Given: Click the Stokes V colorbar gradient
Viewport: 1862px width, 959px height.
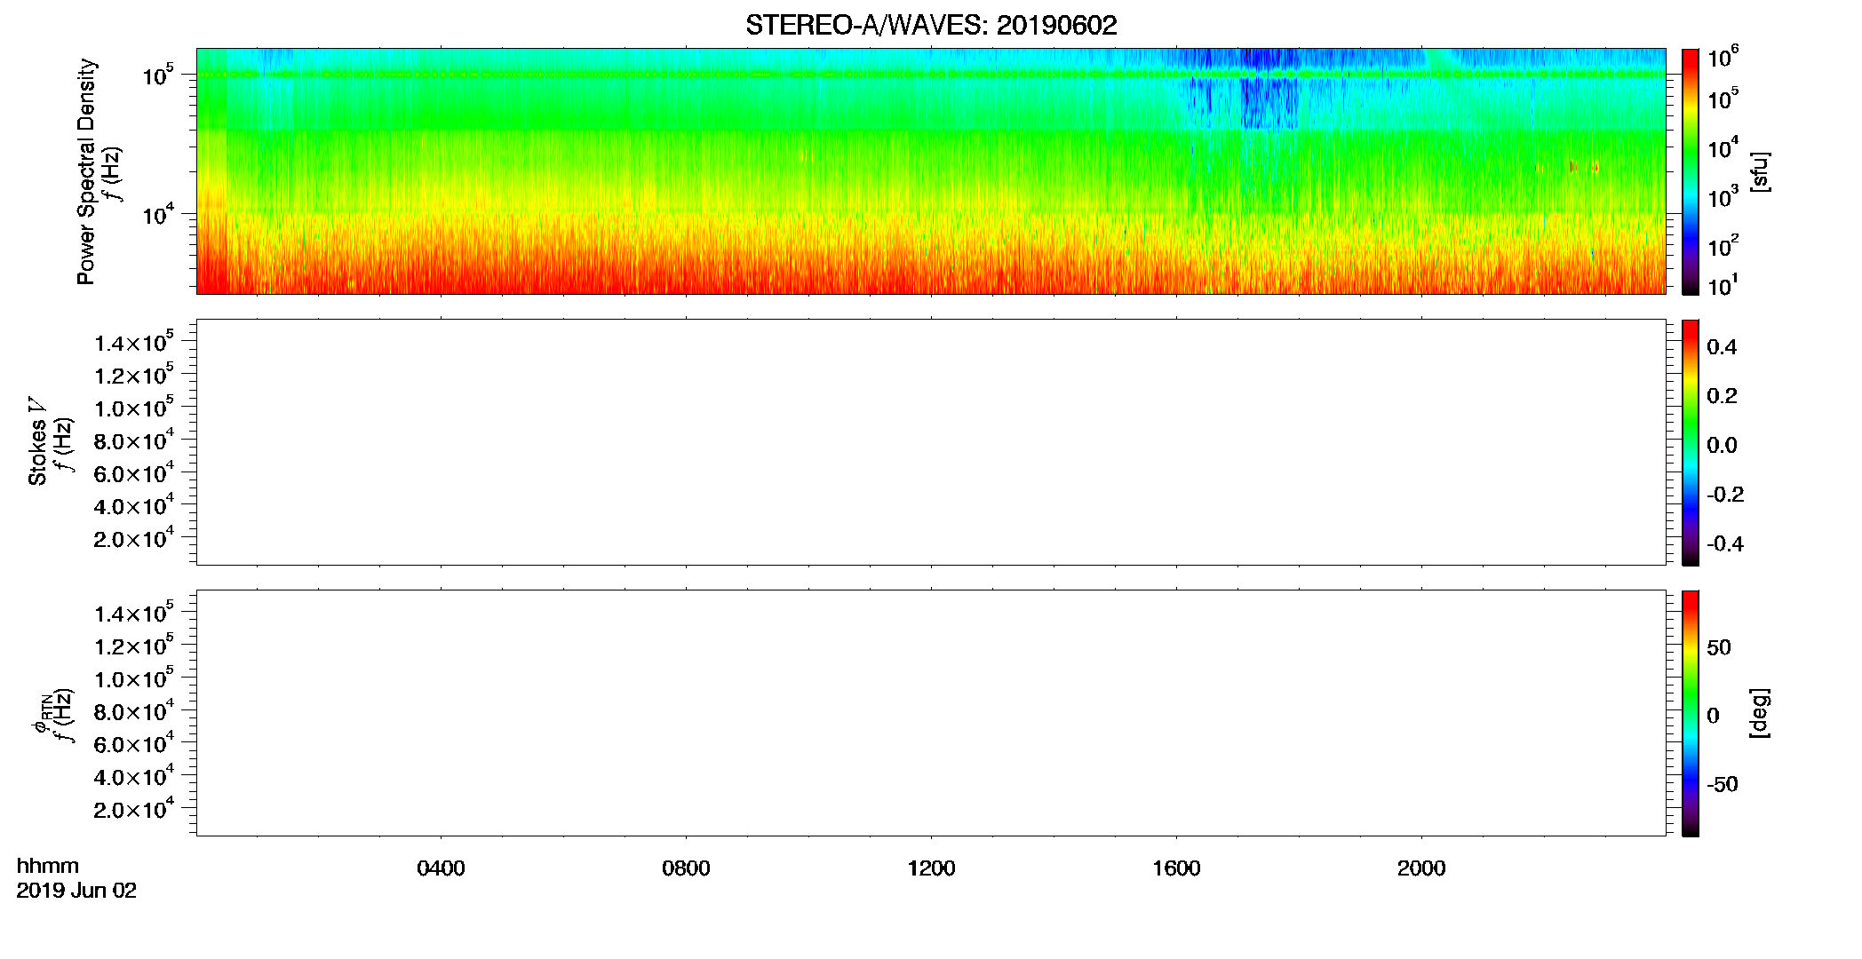Looking at the screenshot, I should coord(1691,442).
